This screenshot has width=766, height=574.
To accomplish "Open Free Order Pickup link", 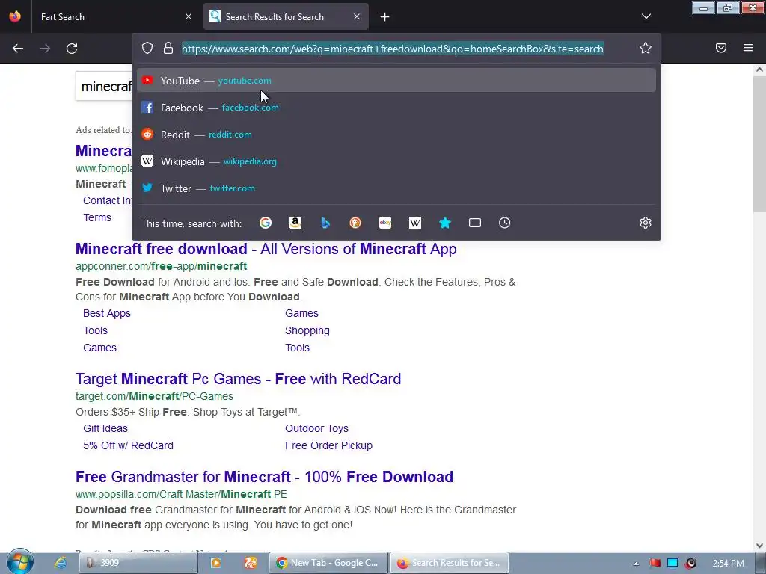I will (x=328, y=445).
